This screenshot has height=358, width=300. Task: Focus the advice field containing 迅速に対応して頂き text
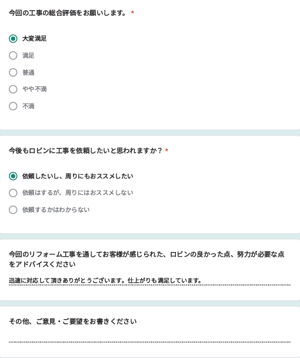coord(149,280)
